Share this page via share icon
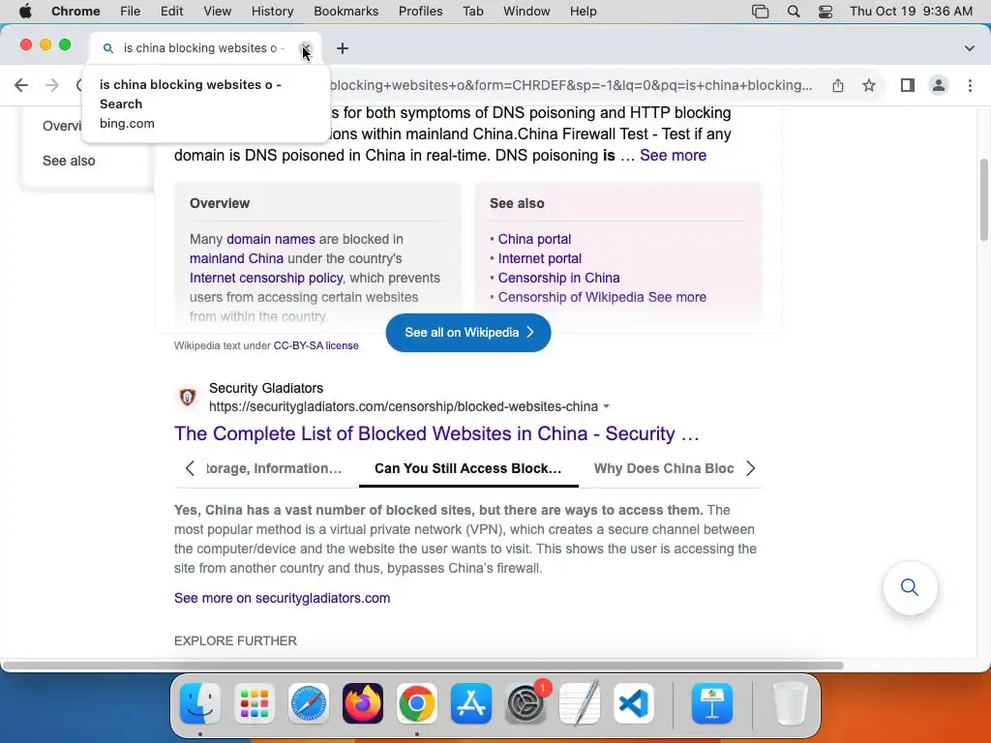 (x=838, y=85)
